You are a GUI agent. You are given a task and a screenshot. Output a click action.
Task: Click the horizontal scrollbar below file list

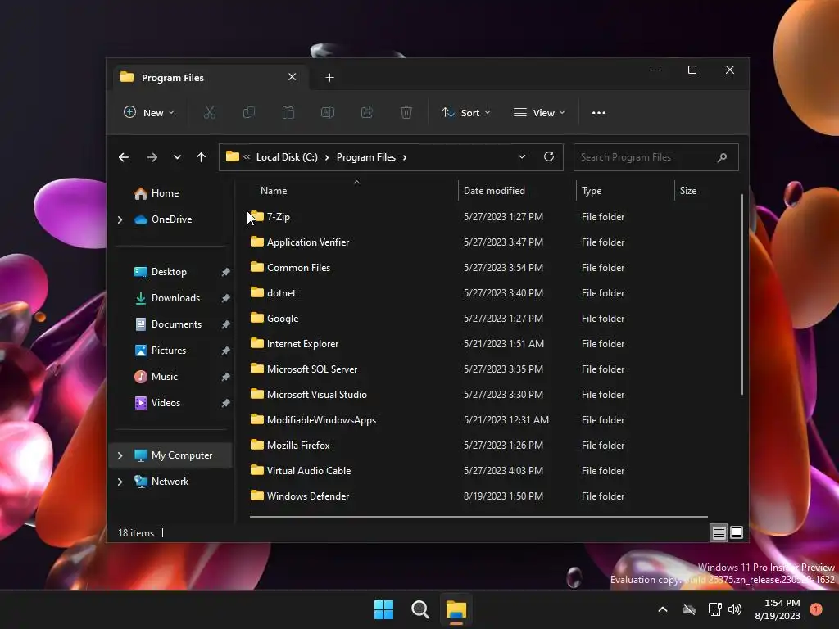coord(478,517)
